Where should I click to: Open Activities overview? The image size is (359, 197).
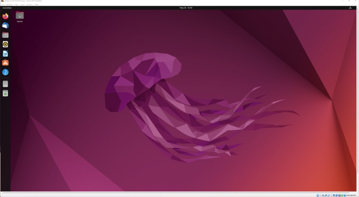coord(7,8)
